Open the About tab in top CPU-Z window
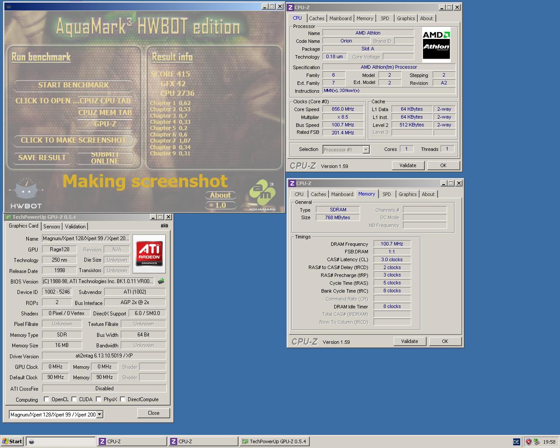This screenshot has width=560, height=448. coord(427,18)
